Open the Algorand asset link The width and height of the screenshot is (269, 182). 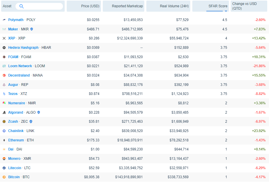[x=16, y=112]
